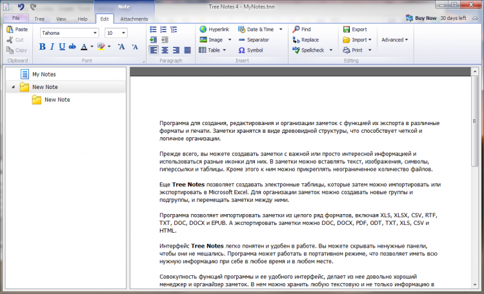Collapse the parent New Note folder
The height and width of the screenshot is (294, 484).
[13, 87]
